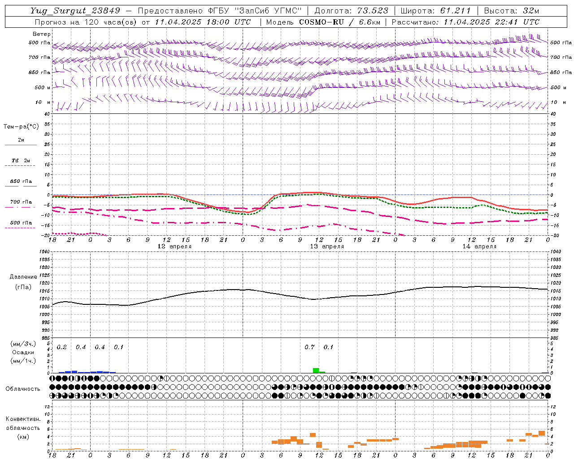This screenshot has height=459, width=574.
Task: Click the (гПа) unit under Давление
Action: (x=23, y=287)
